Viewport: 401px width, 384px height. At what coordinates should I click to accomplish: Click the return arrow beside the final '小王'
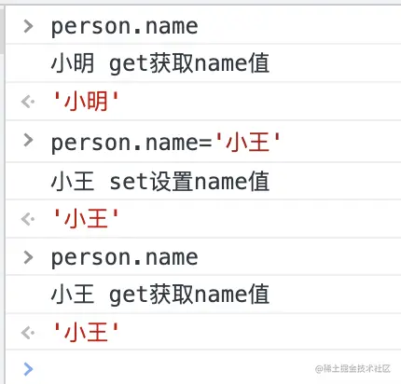[x=28, y=333]
